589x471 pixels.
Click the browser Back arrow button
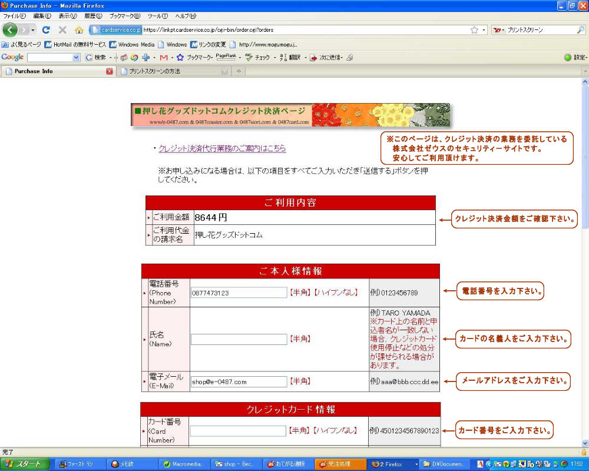pyautogui.click(x=10, y=29)
